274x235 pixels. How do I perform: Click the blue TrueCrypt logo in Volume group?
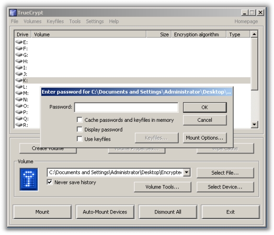pos(29,179)
